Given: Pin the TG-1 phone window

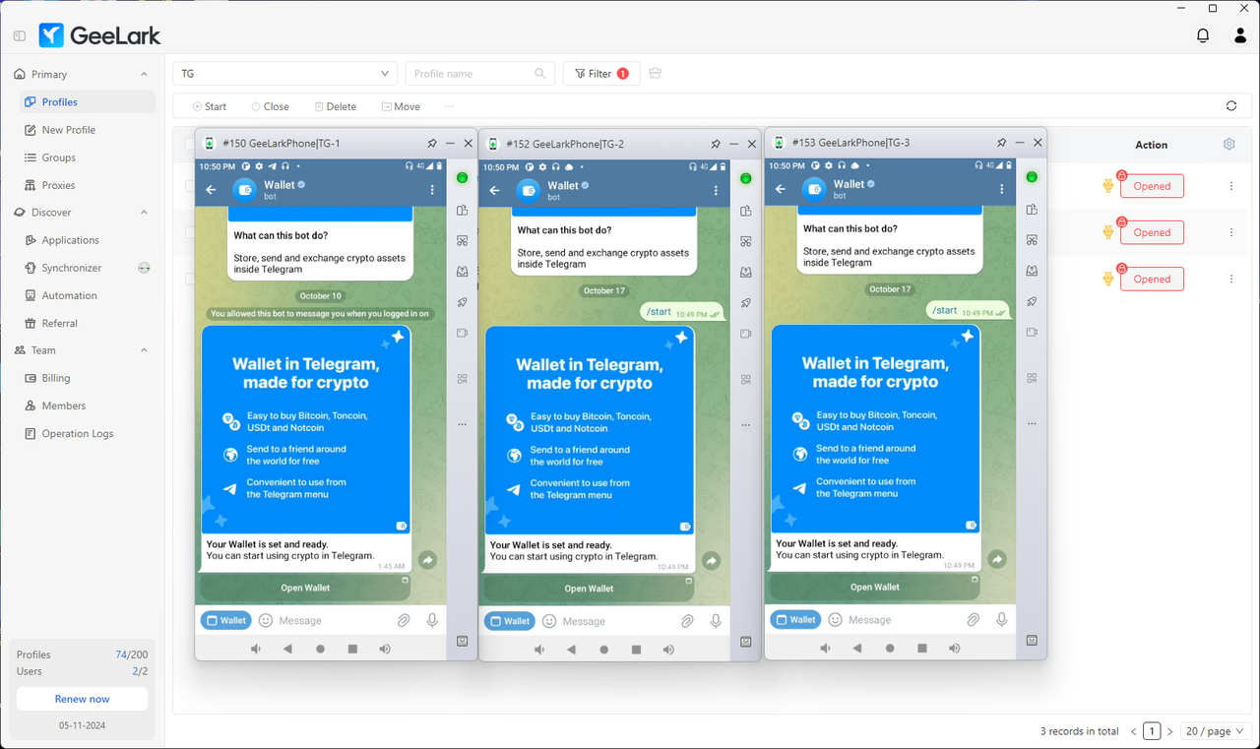Looking at the screenshot, I should click(x=432, y=144).
